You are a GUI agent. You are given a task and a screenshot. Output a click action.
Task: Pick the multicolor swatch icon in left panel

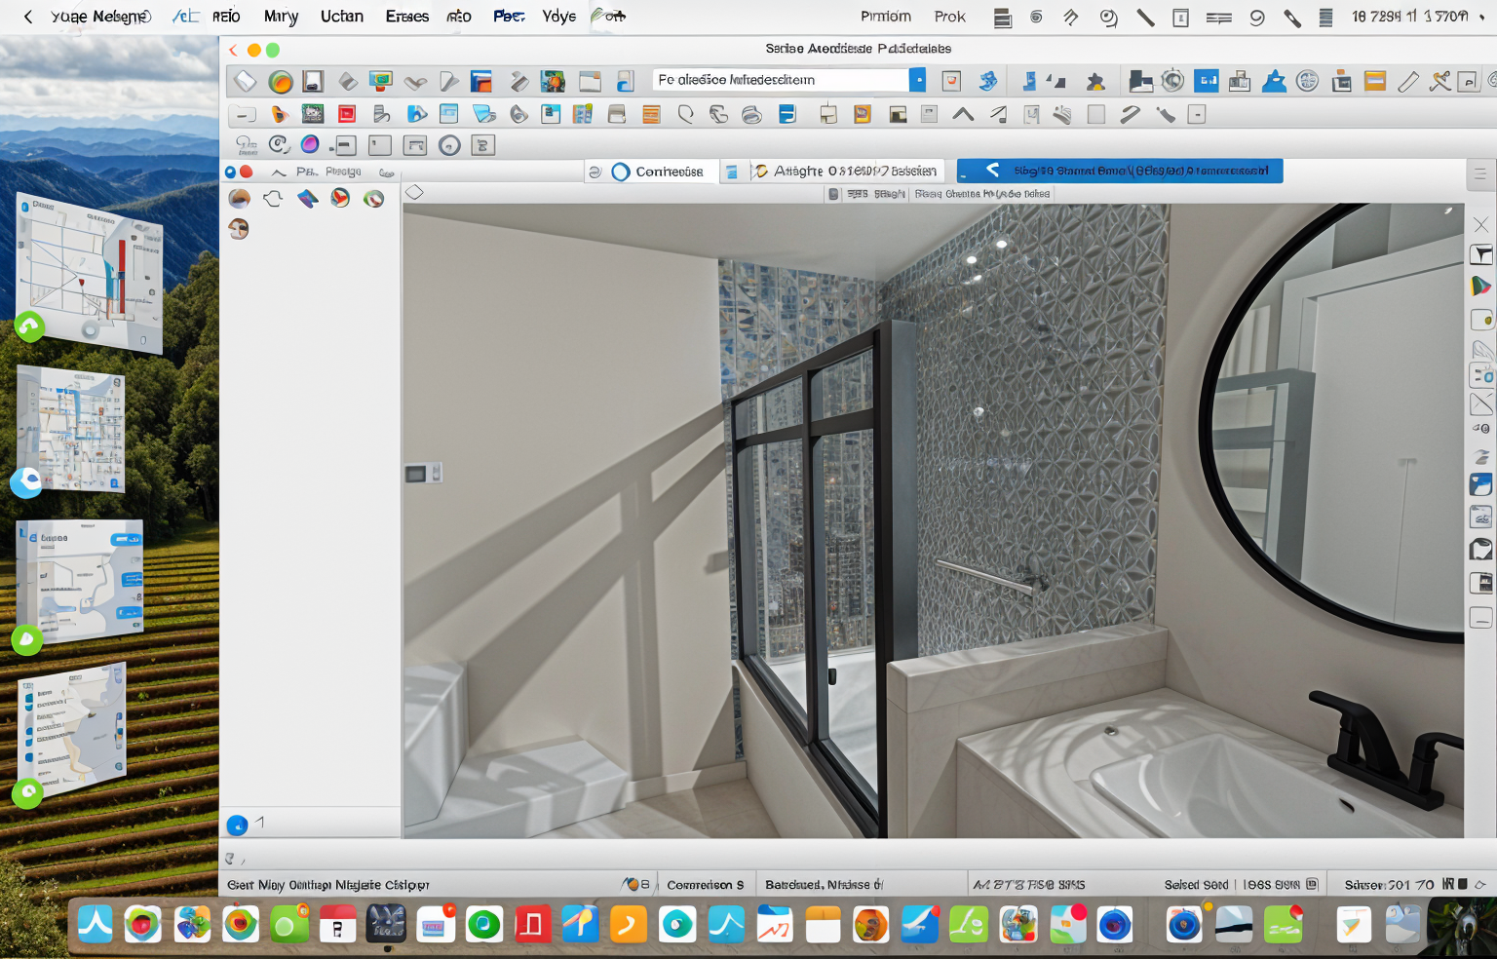click(307, 199)
